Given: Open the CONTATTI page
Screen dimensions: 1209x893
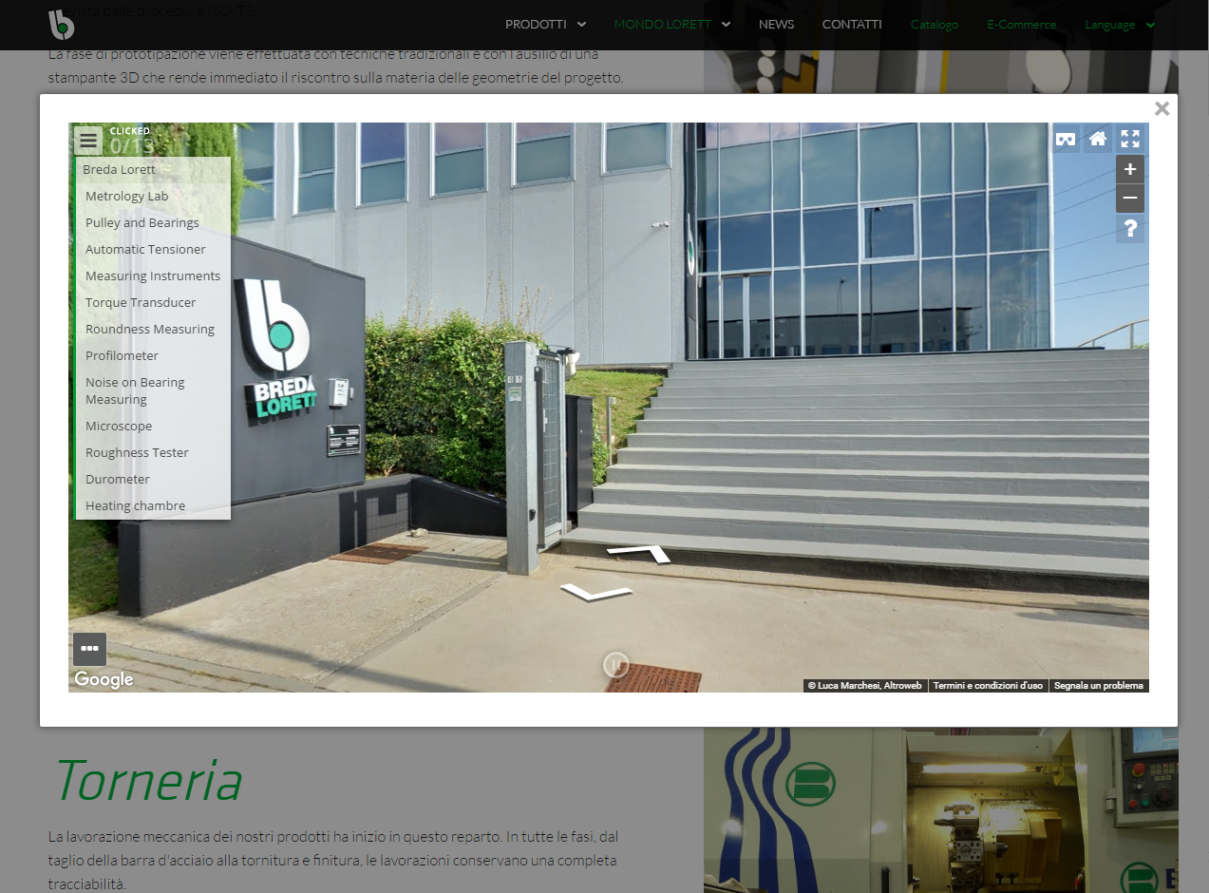Looking at the screenshot, I should (852, 25).
